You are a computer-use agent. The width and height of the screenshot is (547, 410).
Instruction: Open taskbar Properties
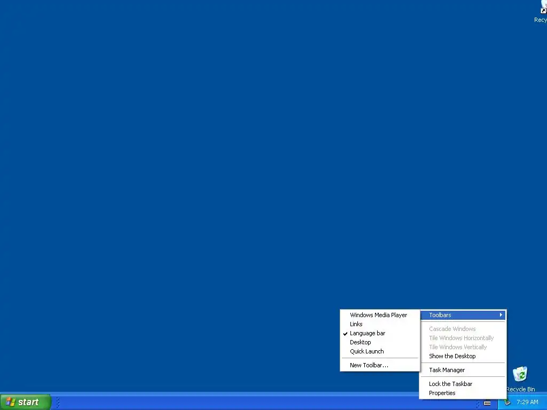point(463,393)
